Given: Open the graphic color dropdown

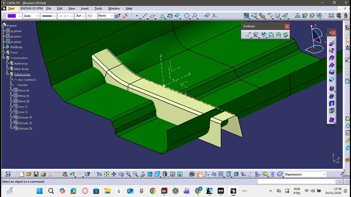Looking at the screenshot, I should 20,16.
